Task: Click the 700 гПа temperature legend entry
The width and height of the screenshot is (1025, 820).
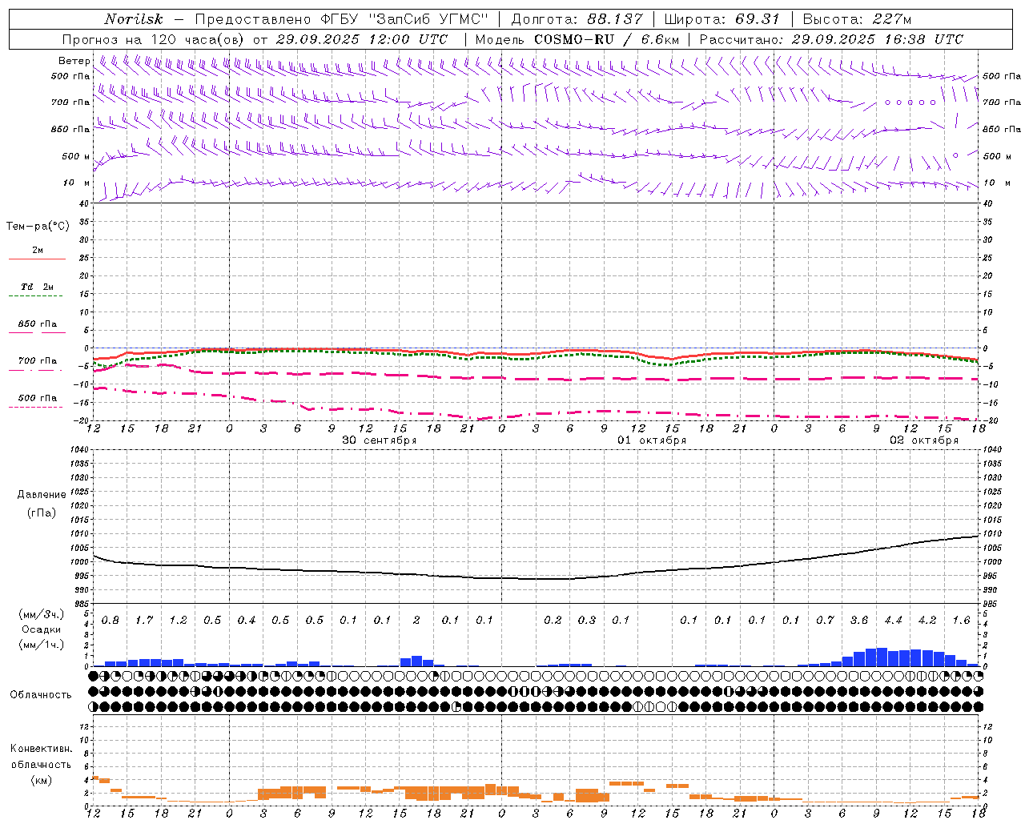Action: coord(37,361)
